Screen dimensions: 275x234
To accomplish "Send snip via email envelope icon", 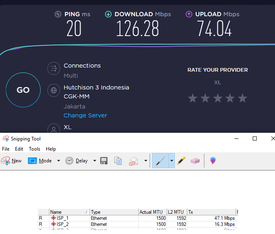I will coord(134,161).
